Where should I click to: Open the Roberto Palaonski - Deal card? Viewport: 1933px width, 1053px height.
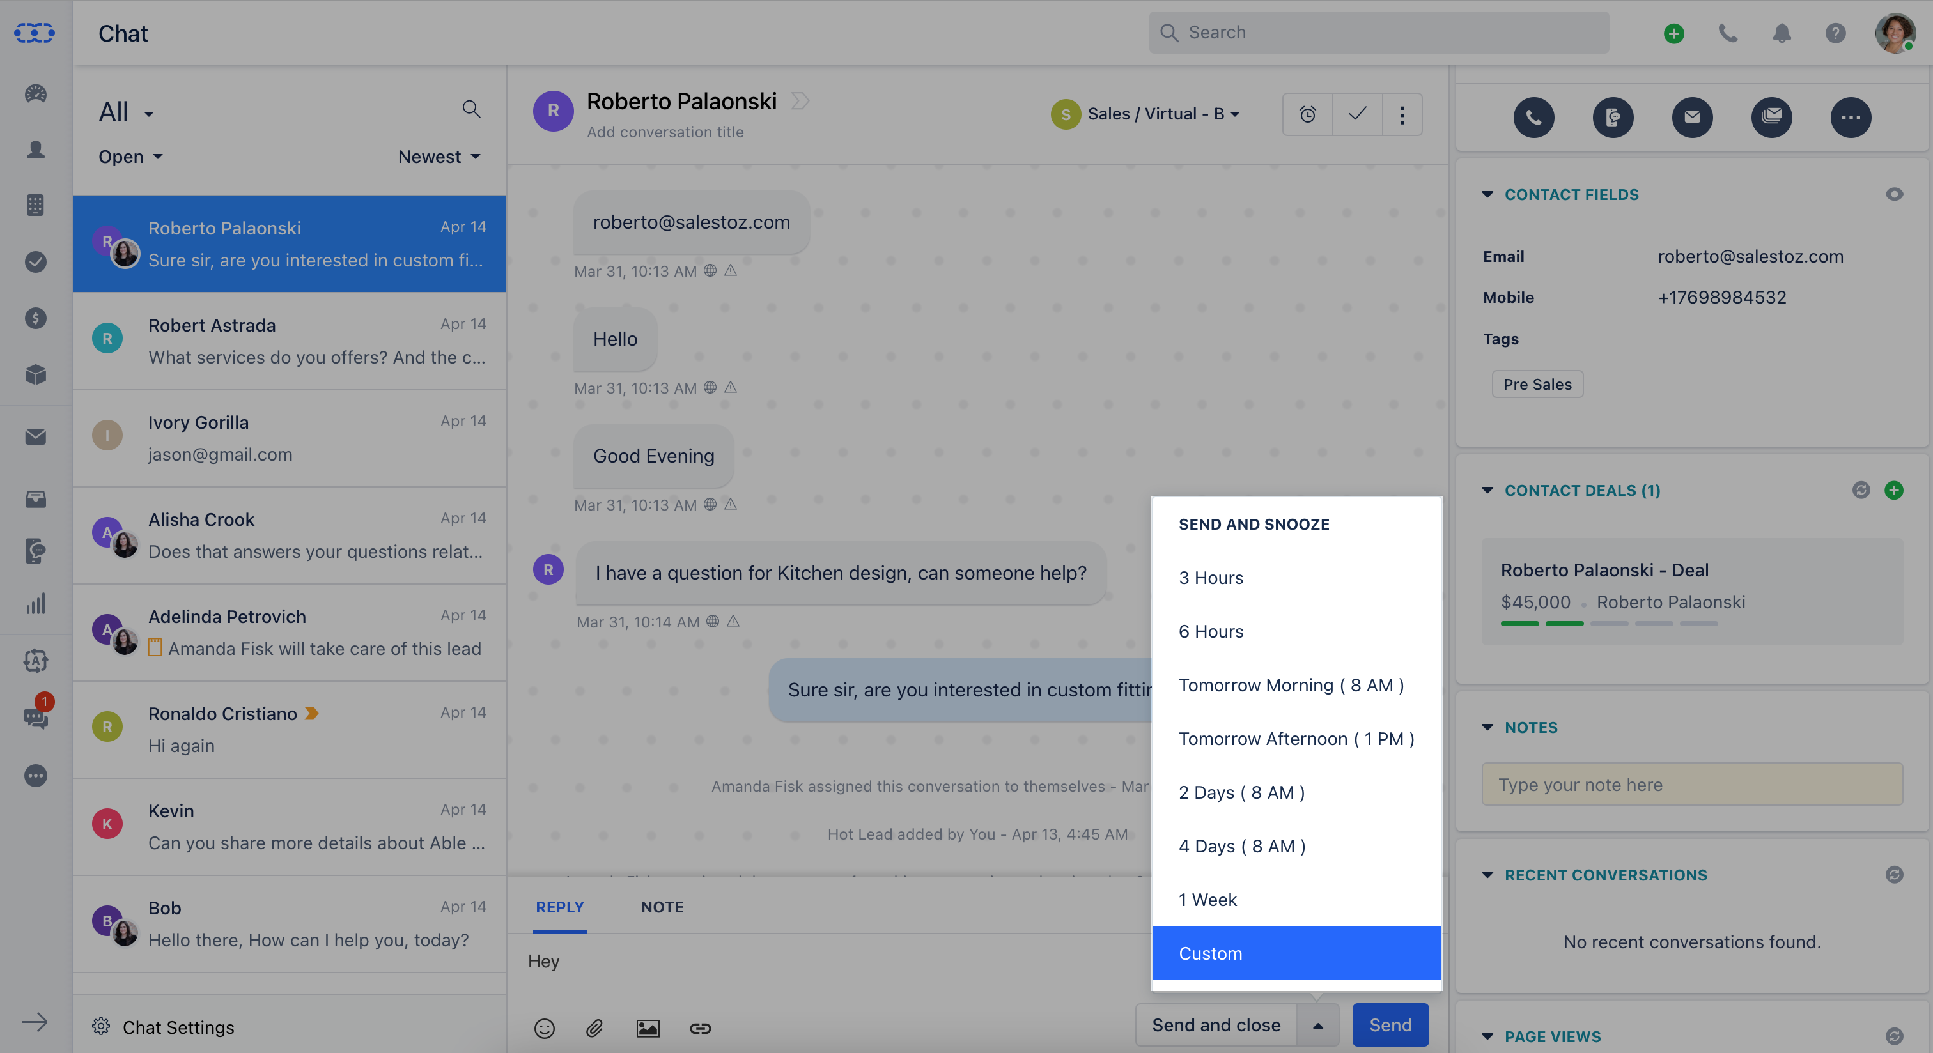[1691, 591]
